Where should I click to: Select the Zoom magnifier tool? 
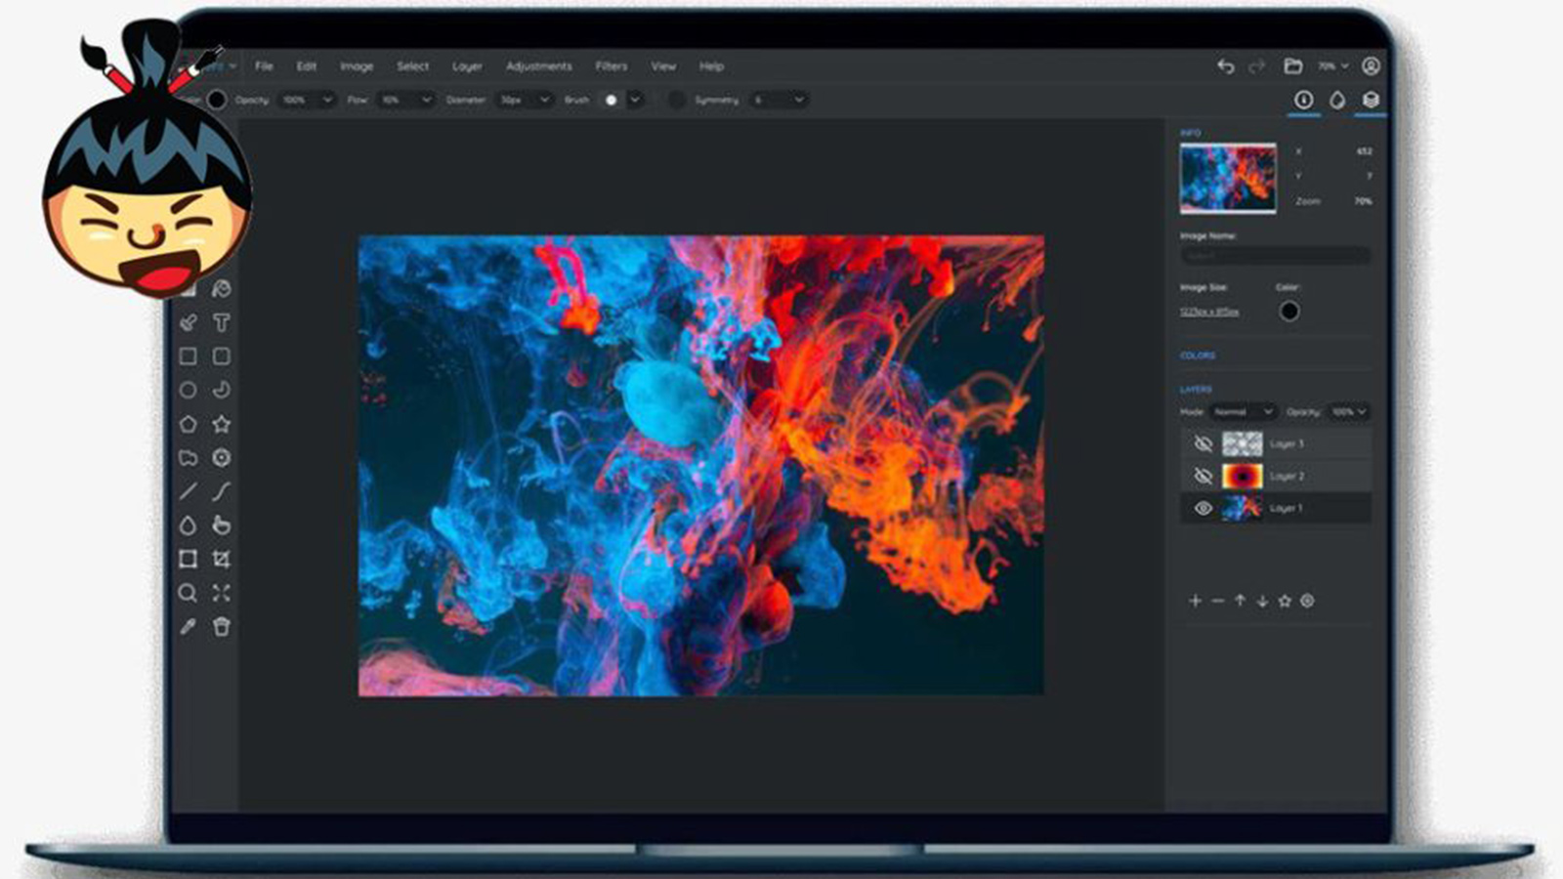click(x=188, y=593)
